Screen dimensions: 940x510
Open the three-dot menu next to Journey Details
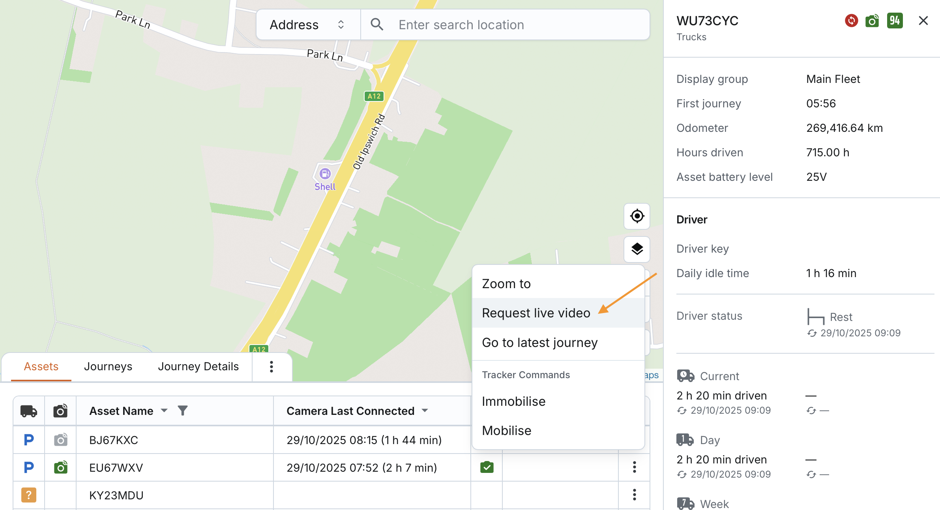coord(272,367)
